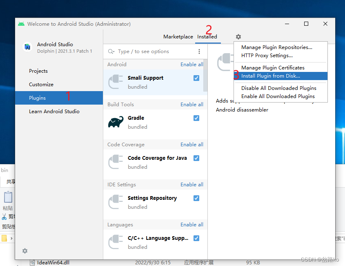Uncheck the Smali Support plugin checkbox

[196, 78]
